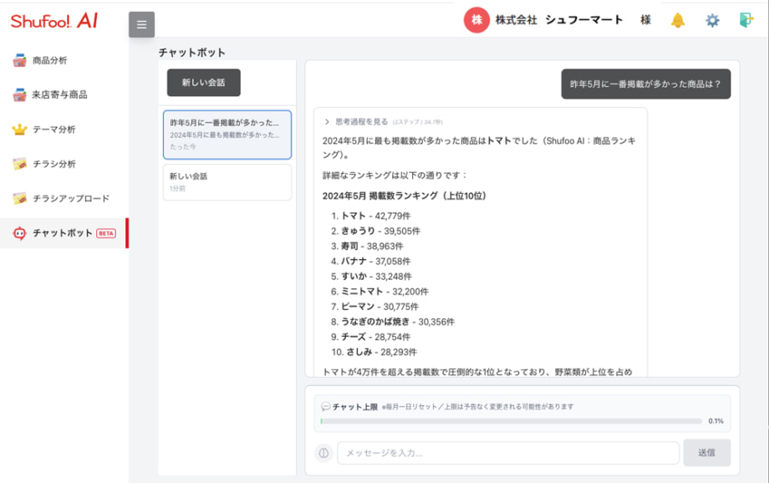This screenshot has height=483, width=769.
Task: Click the 送信 send button
Action: pyautogui.click(x=707, y=452)
